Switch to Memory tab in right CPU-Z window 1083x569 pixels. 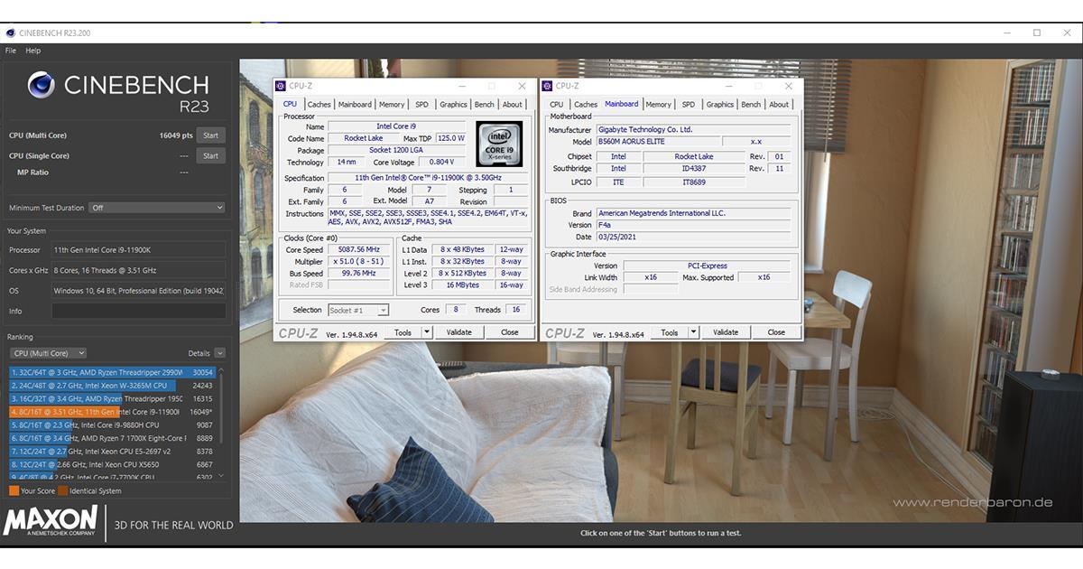(658, 105)
